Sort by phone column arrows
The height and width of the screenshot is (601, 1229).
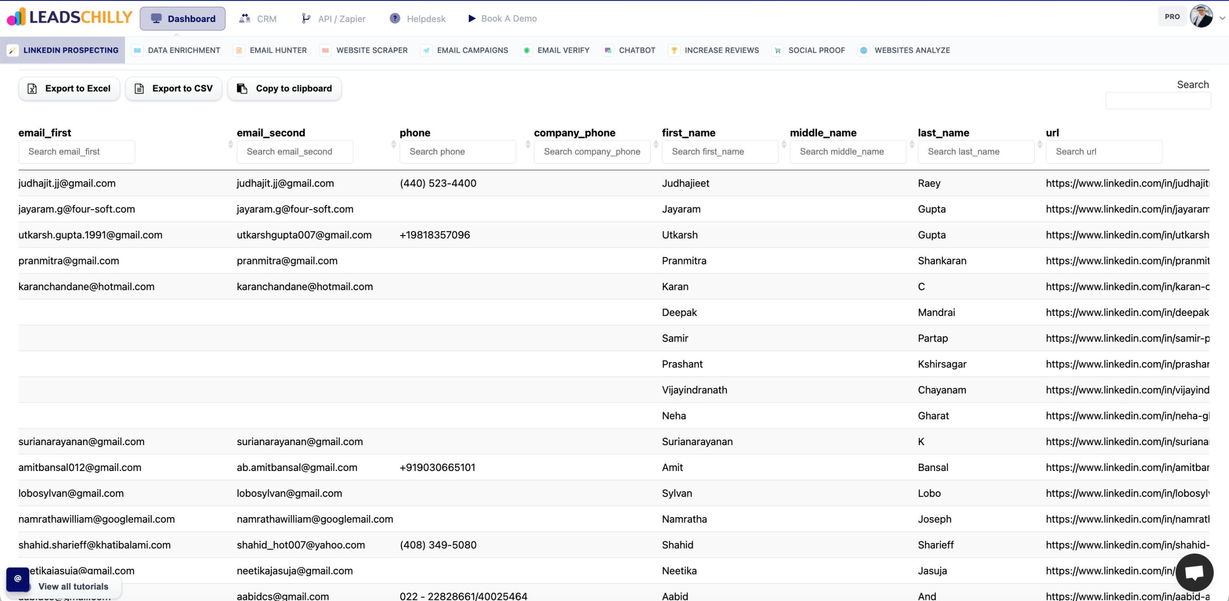(528, 144)
